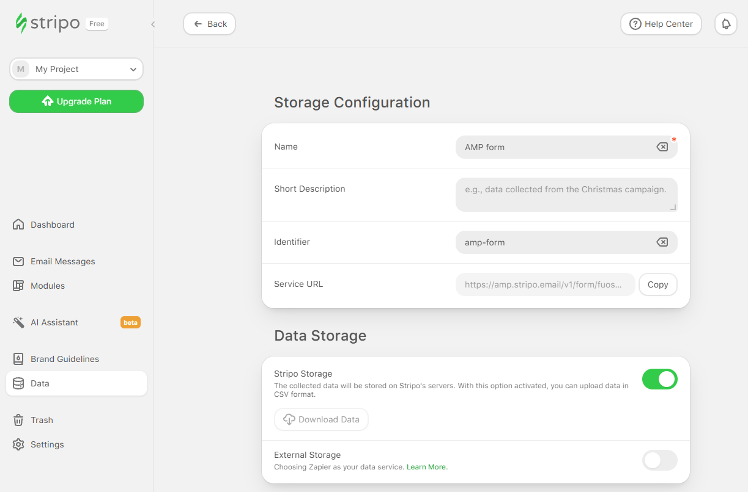Click the Stripo logo
748x492 pixels.
(x=48, y=23)
